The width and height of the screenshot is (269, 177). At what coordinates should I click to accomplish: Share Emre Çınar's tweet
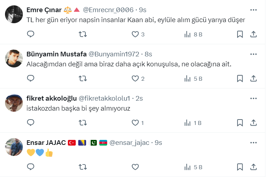point(253,34)
